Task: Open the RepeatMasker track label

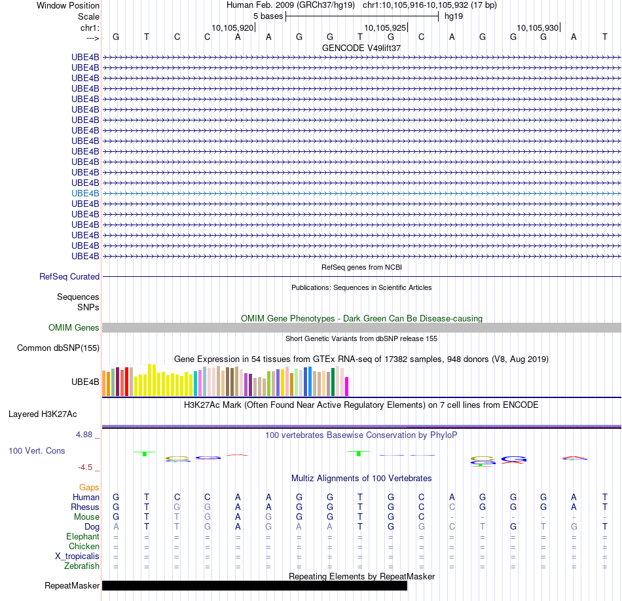Action: coord(72,585)
